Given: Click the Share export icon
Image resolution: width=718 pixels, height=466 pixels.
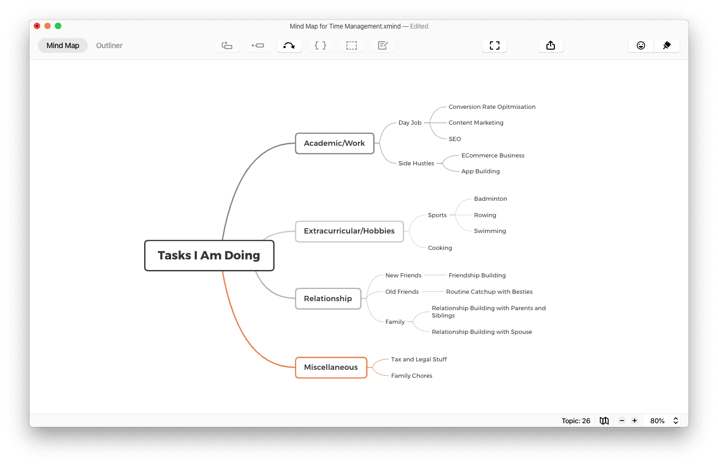Looking at the screenshot, I should (551, 45).
